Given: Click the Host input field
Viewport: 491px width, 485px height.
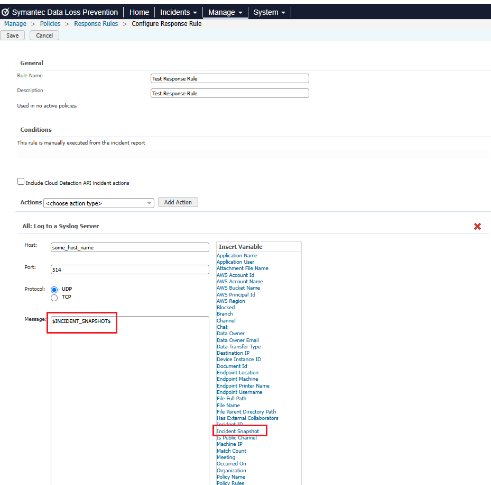Looking at the screenshot, I should tap(130, 247).
